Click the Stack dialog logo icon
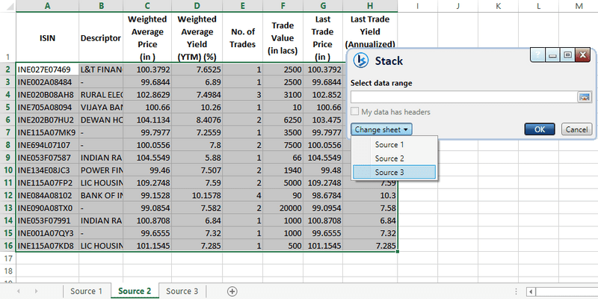Screen dimensions: 598x299 360,61
